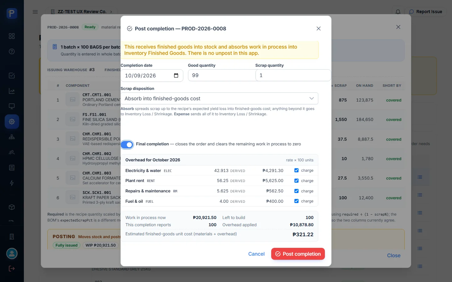Open the help question-mark icon in sidebar
This screenshot has height=282, width=452.
coord(12,51)
